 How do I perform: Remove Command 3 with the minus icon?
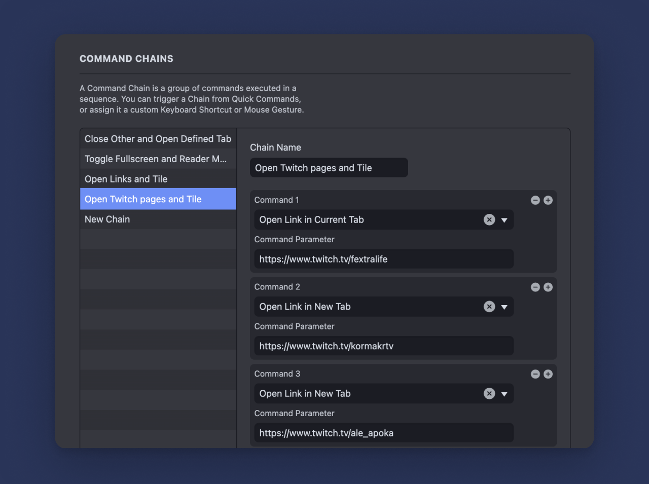[x=535, y=374]
